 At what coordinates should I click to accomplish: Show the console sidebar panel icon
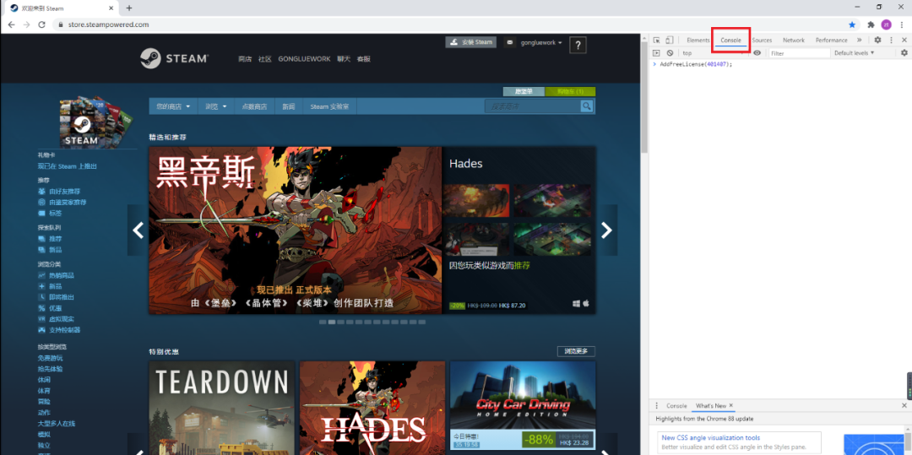656,53
